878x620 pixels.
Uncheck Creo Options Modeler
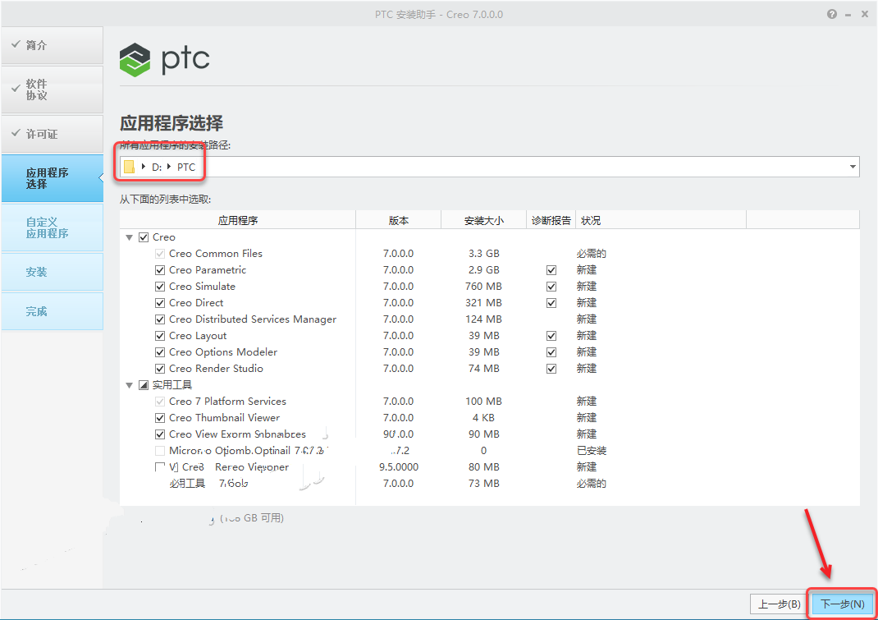coord(160,352)
